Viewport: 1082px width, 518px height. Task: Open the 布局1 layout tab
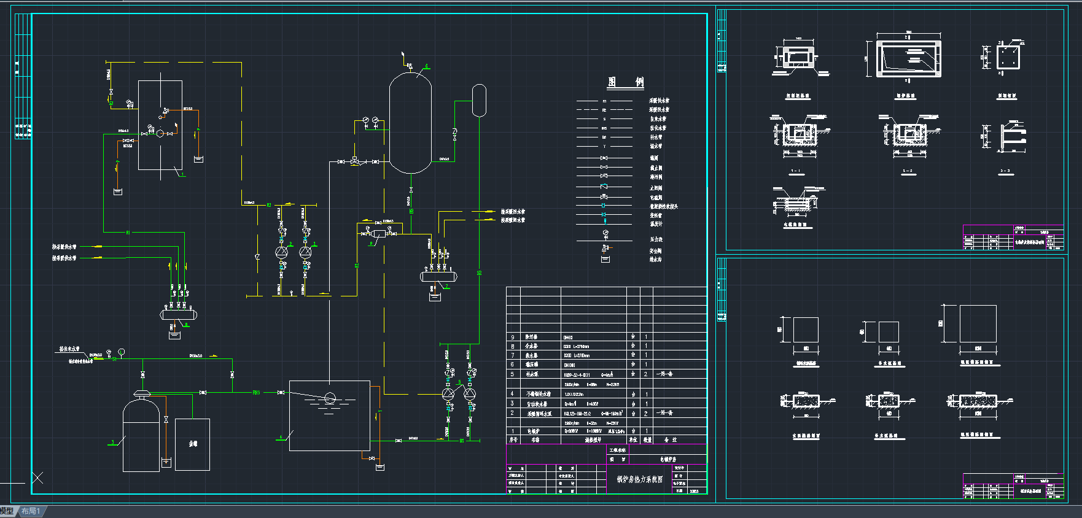31,511
